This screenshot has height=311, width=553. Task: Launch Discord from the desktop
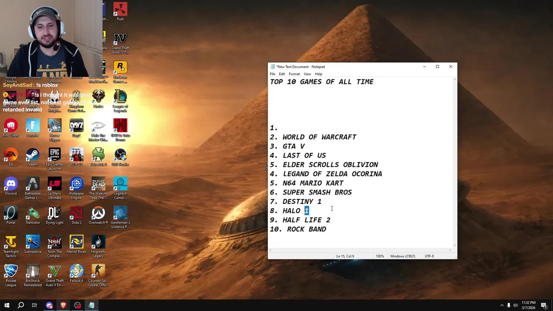pyautogui.click(x=11, y=186)
